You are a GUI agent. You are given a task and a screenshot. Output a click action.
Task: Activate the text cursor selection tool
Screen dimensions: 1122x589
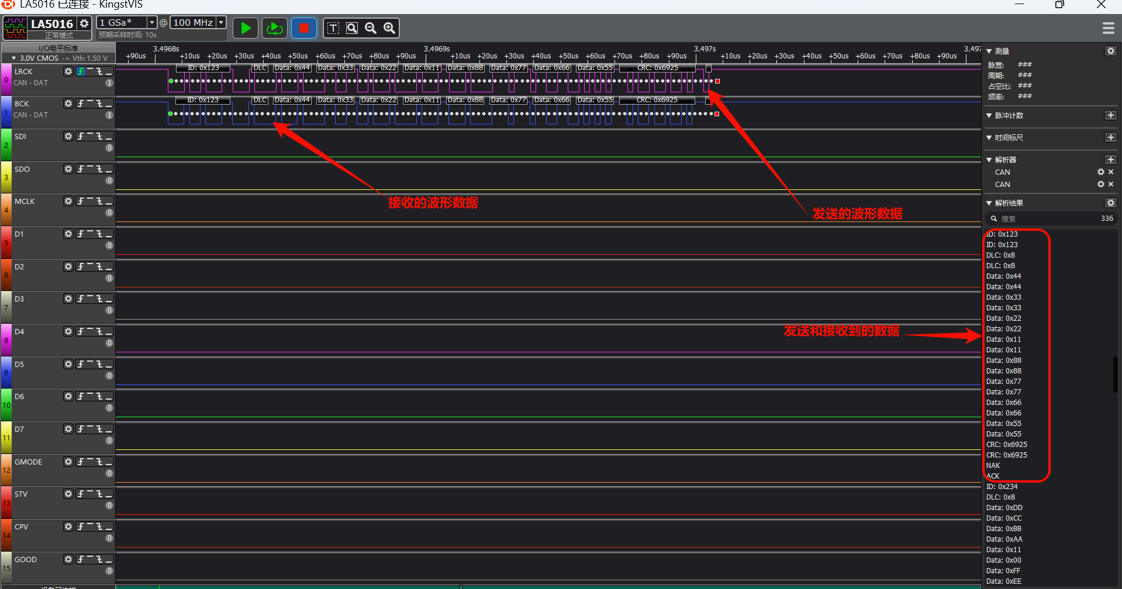pos(333,28)
